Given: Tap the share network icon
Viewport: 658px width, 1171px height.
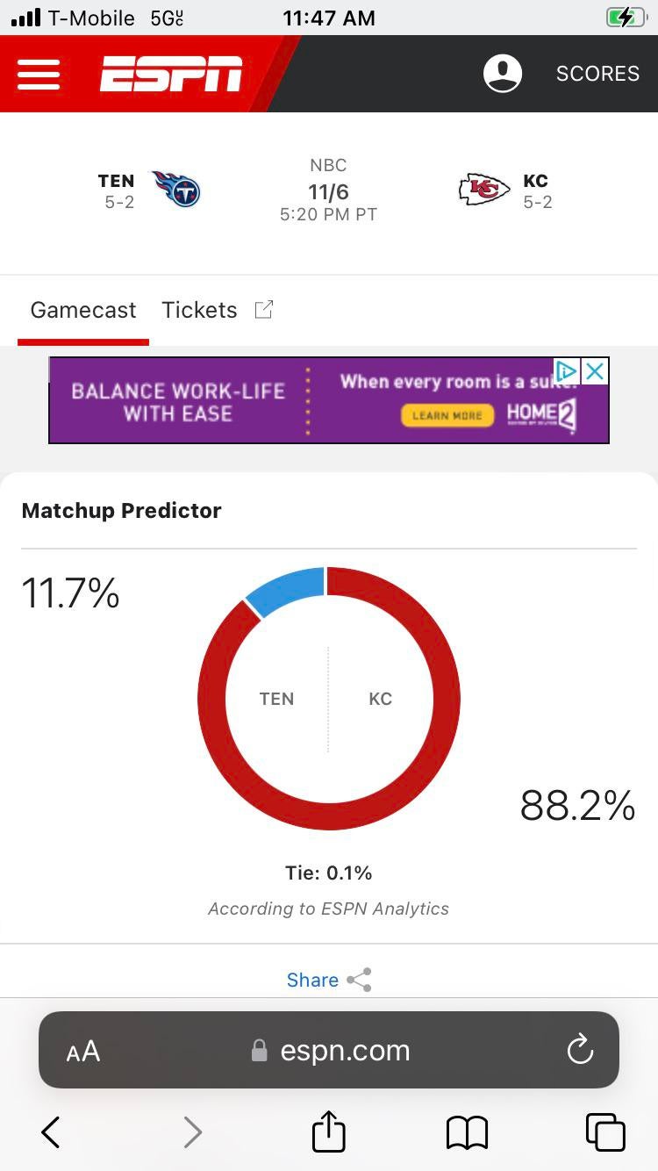Looking at the screenshot, I should 359,980.
